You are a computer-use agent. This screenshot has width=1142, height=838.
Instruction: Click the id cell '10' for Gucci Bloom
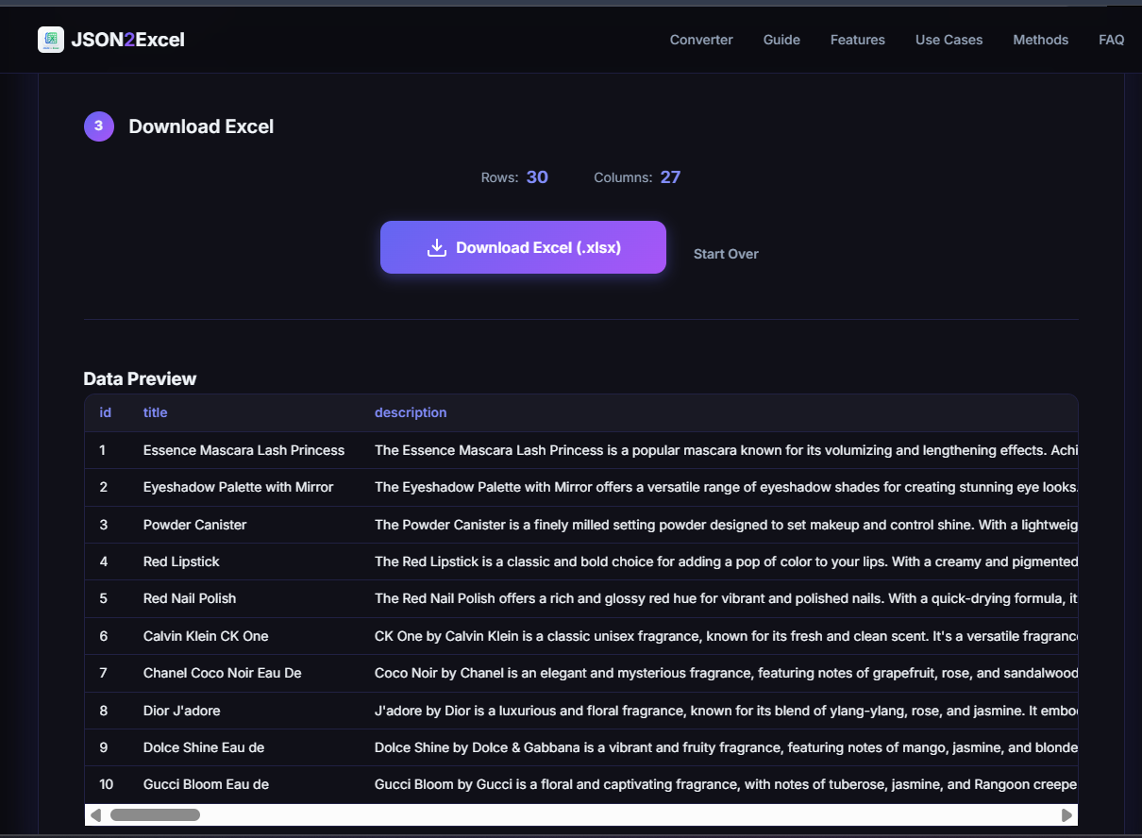point(107,784)
